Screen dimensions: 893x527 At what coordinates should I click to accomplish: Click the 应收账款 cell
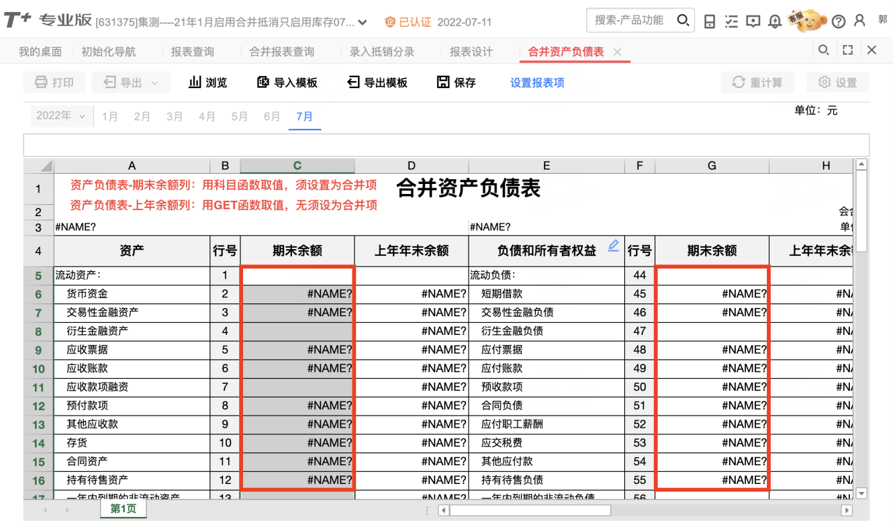click(x=132, y=369)
